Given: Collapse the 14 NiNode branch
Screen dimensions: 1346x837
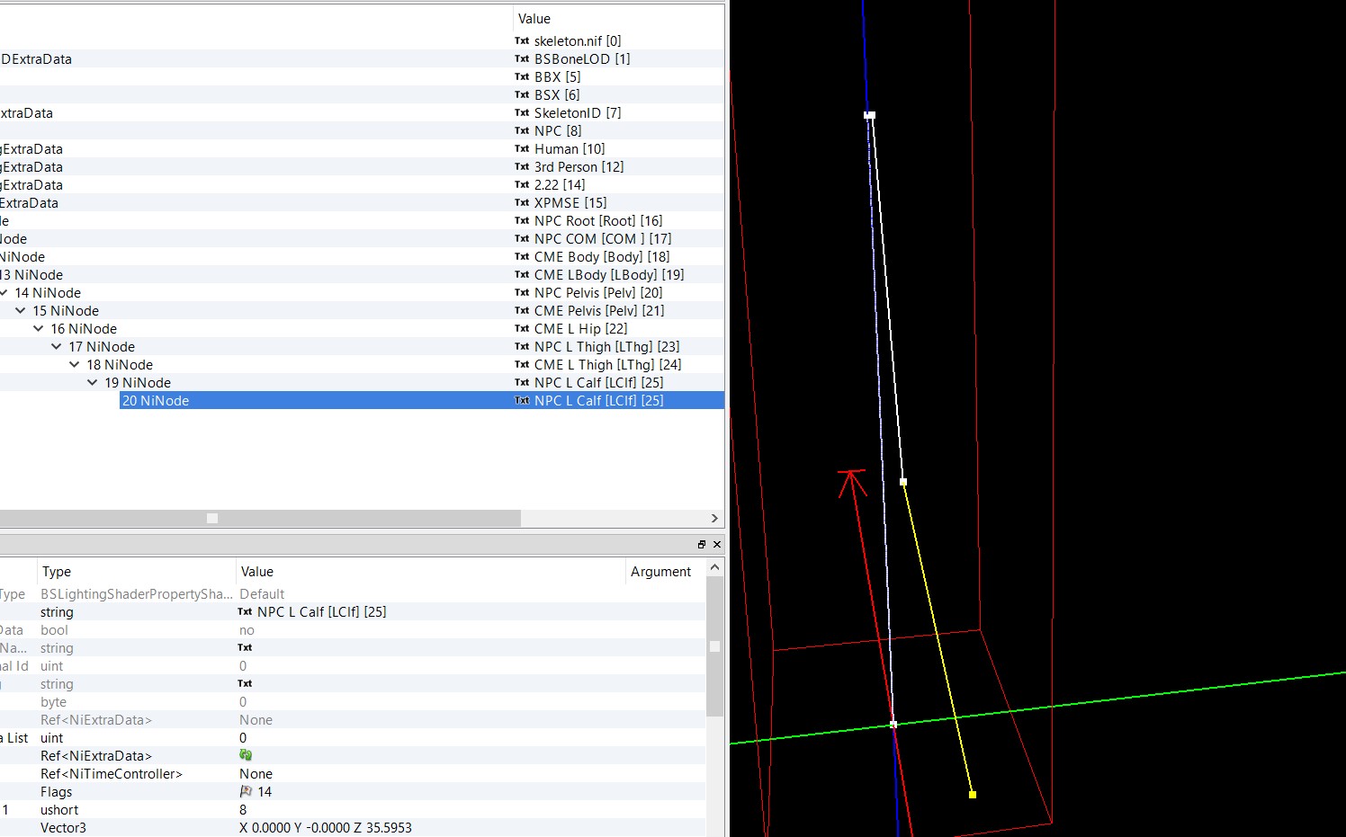Looking at the screenshot, I should tap(4, 293).
